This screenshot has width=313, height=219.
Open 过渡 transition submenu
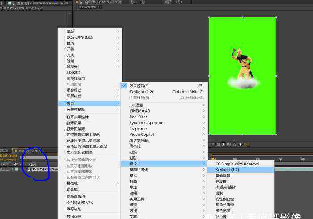pyautogui.click(x=164, y=152)
